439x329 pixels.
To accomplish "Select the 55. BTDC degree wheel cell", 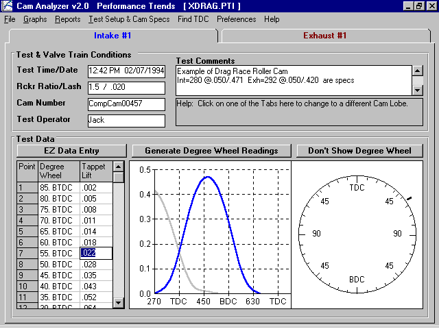I will point(59,253).
